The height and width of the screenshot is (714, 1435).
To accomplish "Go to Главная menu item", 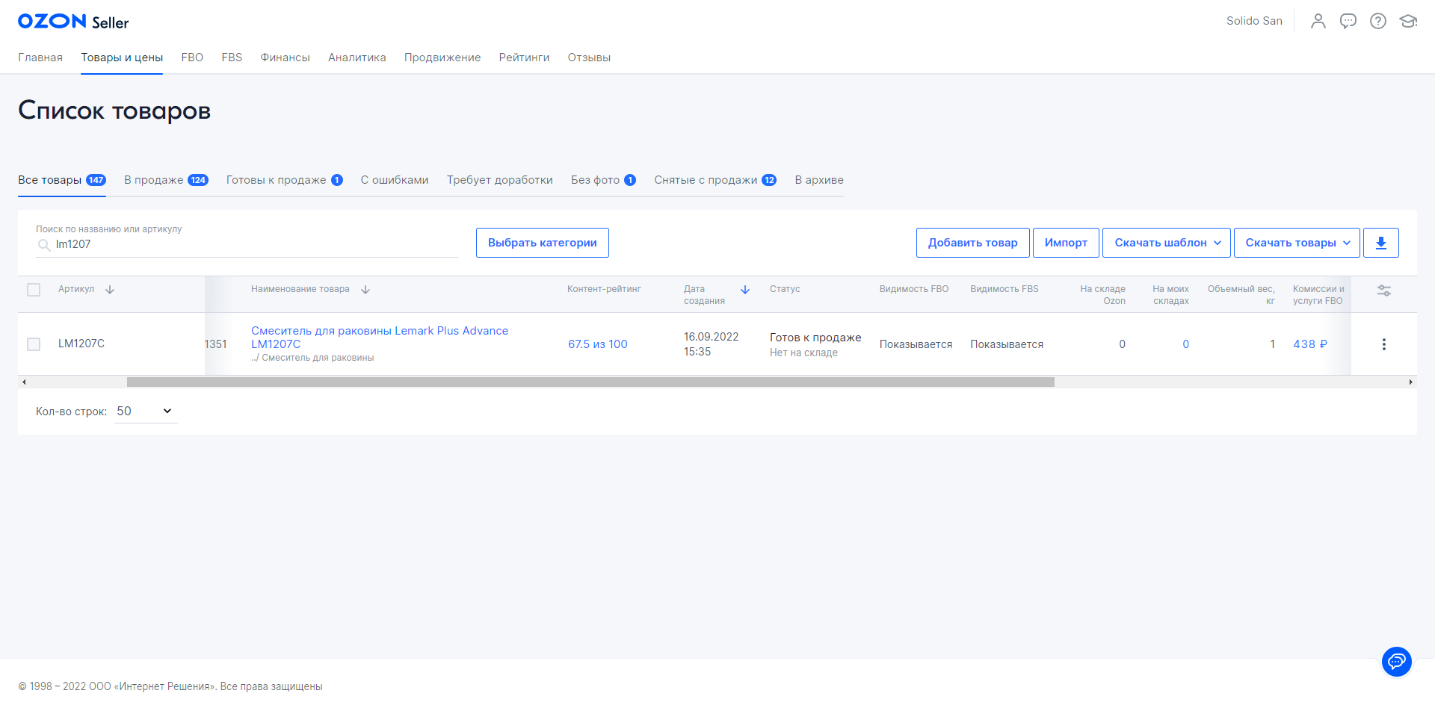I will (40, 58).
